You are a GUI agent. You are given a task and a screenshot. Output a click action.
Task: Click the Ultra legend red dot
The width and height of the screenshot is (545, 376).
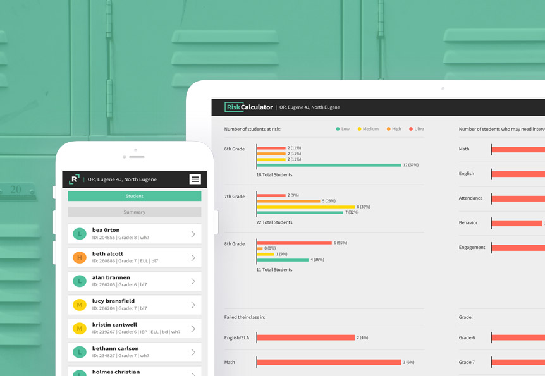411,129
